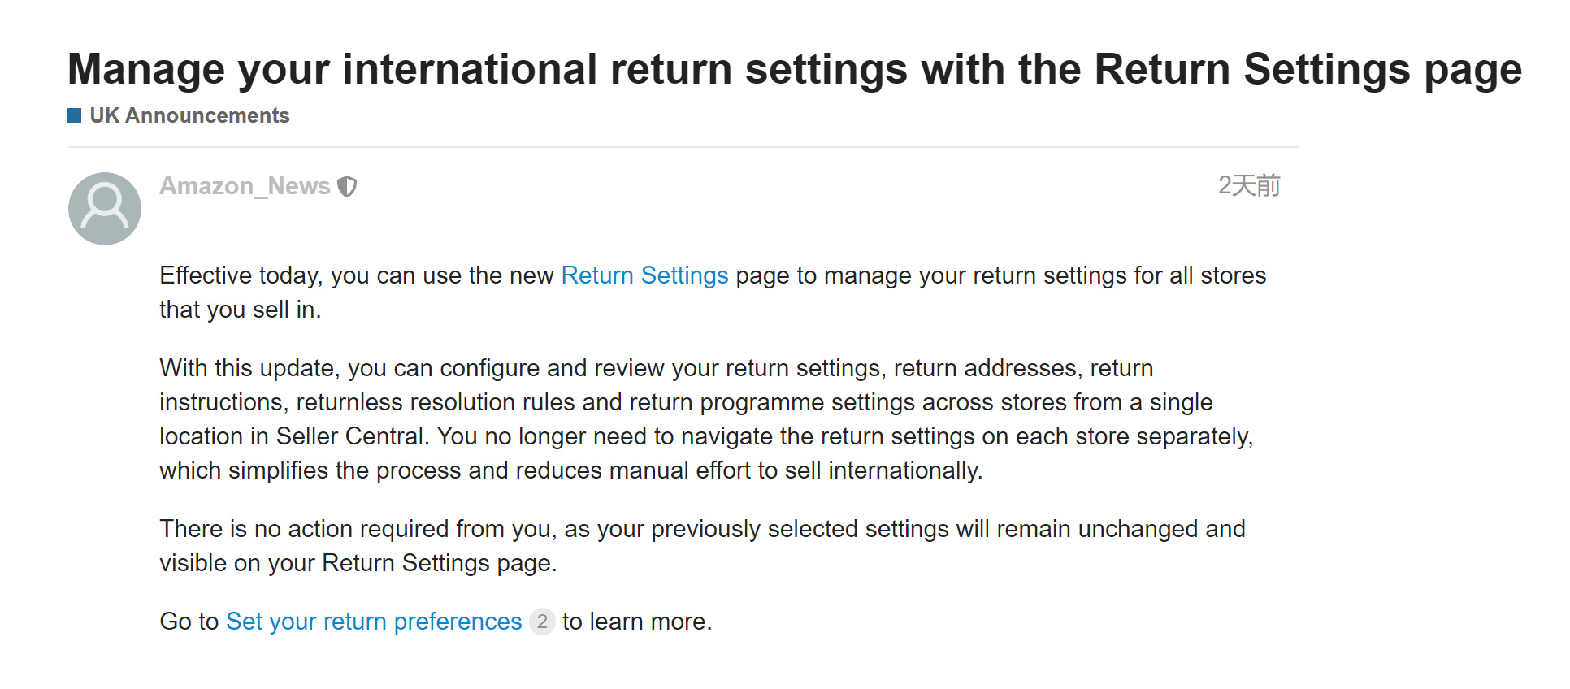Click the 'to learn more.' text
The width and height of the screenshot is (1570, 689).
pos(637,622)
